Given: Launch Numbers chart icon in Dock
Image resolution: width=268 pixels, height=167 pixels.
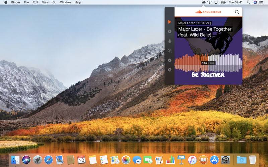Looking at the screenshot, I should (170, 160).
